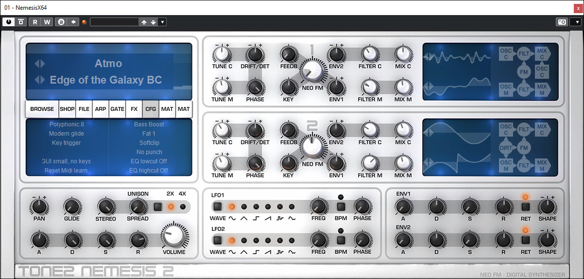This screenshot has height=279, width=584.
Task: Click the plugin power/activate icon
Action: [x=9, y=22]
